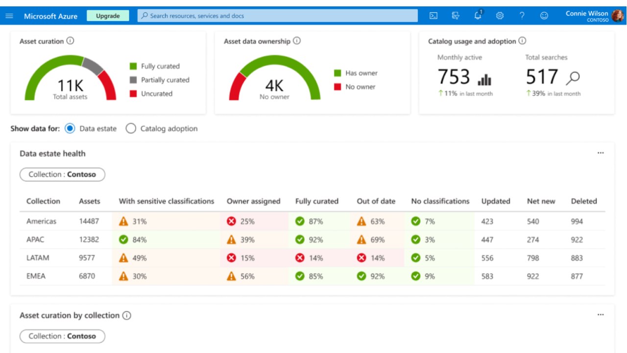Sort by the Collection column header

pyautogui.click(x=43, y=201)
